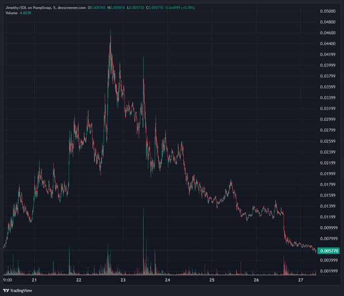Click the Close value C0.005770
This screenshot has height=296, width=344.
[155, 8]
